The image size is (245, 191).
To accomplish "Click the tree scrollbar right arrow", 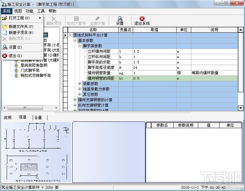I will click(x=56, y=108).
